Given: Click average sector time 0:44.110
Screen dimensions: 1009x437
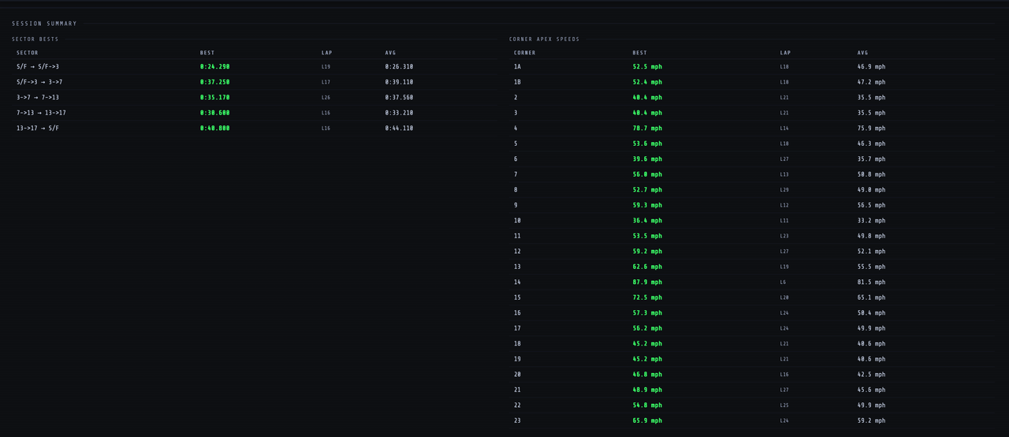Looking at the screenshot, I should (x=399, y=129).
